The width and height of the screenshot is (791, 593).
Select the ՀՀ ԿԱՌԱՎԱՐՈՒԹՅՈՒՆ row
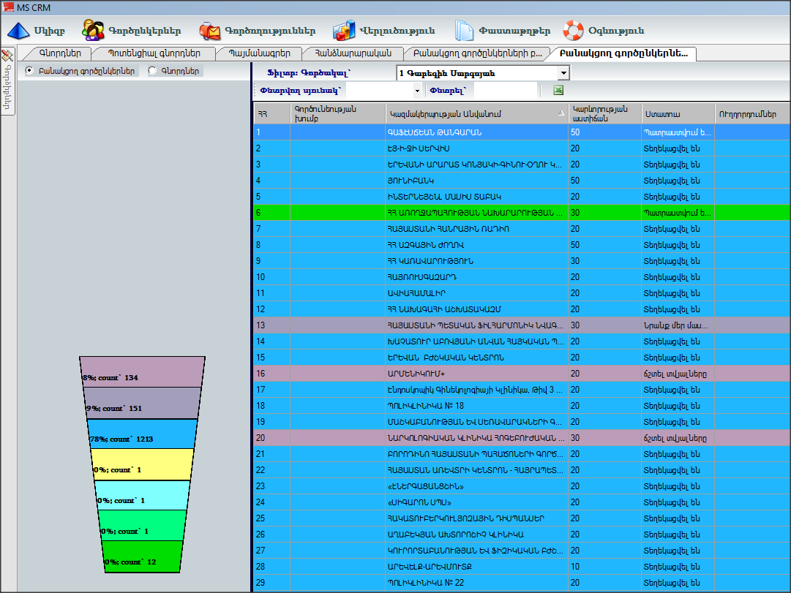pyautogui.click(x=522, y=261)
